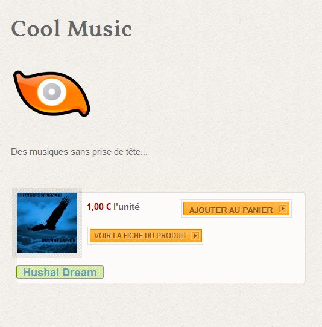Click artist name text atop album cover
Viewport: 322px width, 327px height.
tap(40, 195)
